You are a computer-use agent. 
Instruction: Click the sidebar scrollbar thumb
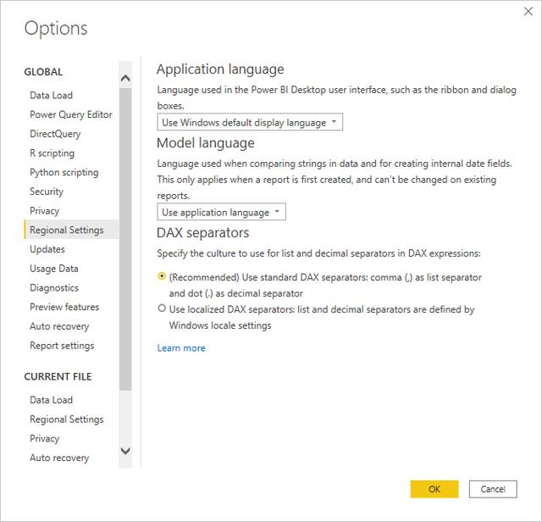point(125,239)
